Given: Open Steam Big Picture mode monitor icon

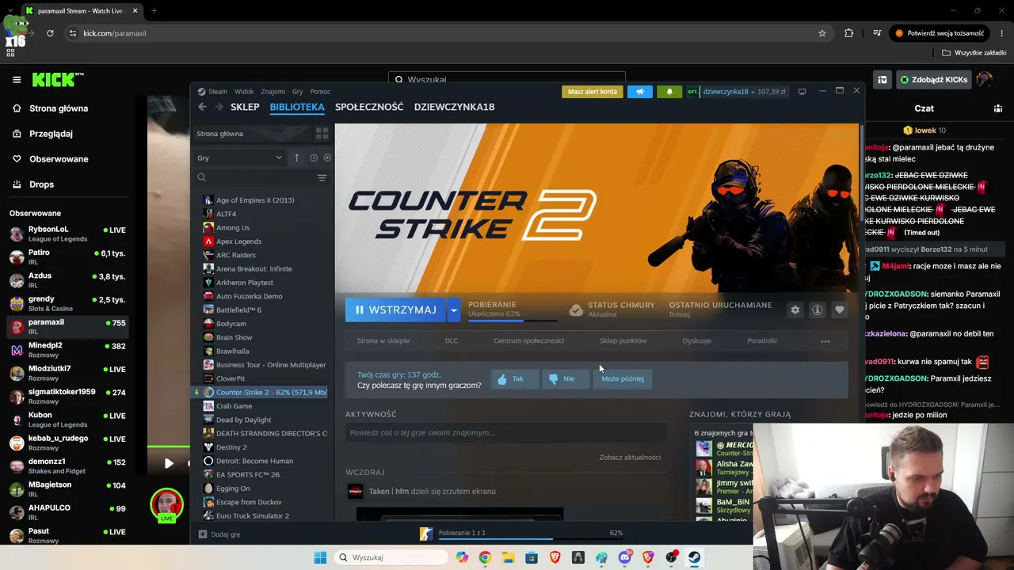Looking at the screenshot, I should pos(802,92).
